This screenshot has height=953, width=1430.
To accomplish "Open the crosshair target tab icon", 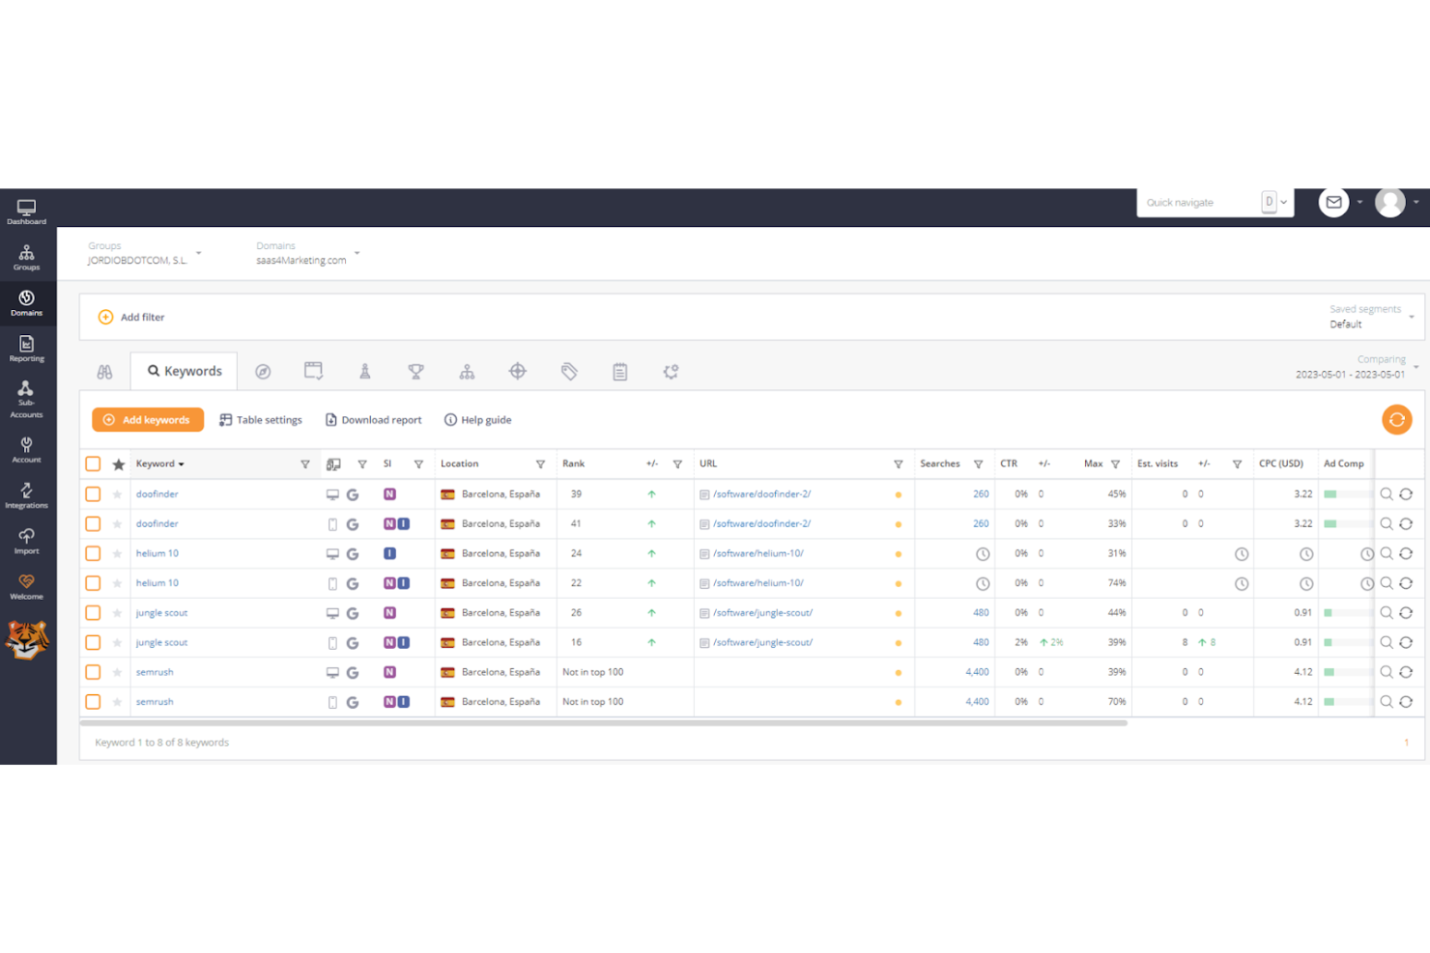I will 518,372.
